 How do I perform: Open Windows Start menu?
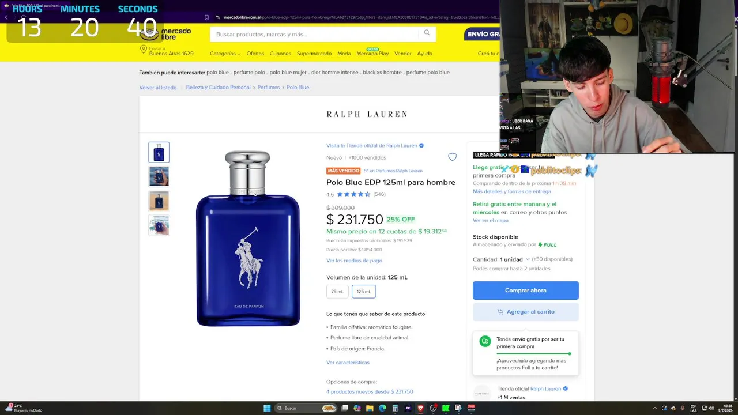pos(267,408)
